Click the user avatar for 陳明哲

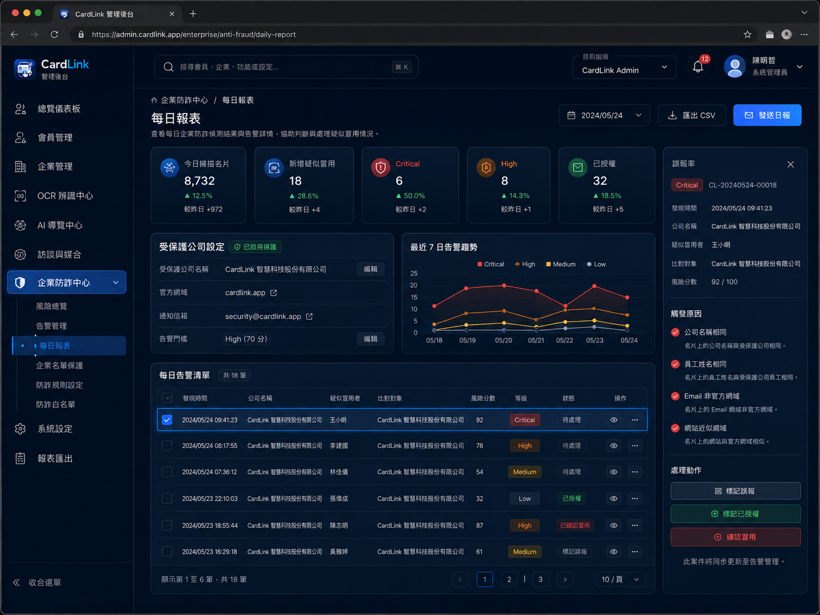tap(734, 67)
